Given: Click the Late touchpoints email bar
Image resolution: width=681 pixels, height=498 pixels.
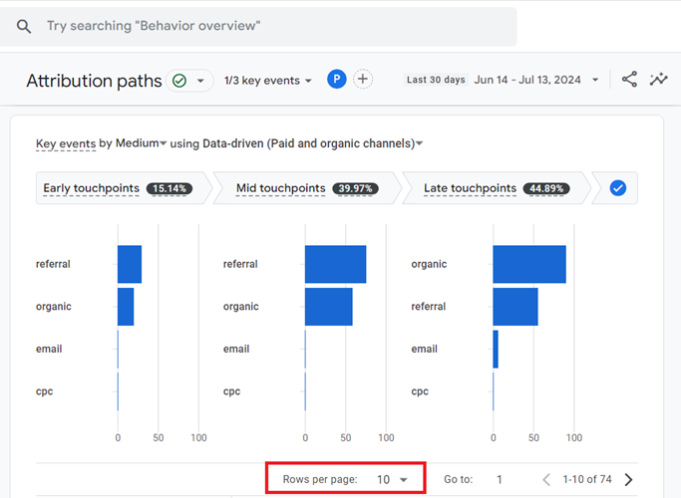Looking at the screenshot, I should pos(496,350).
